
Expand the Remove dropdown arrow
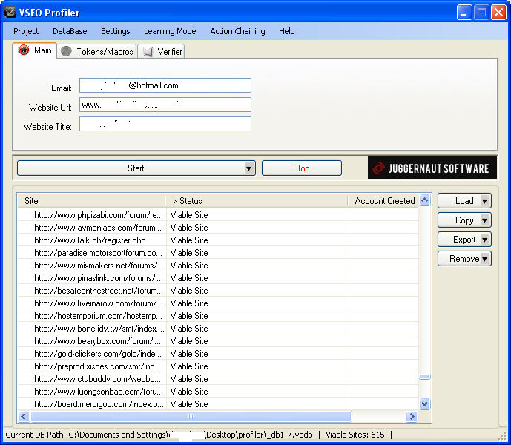click(x=484, y=259)
